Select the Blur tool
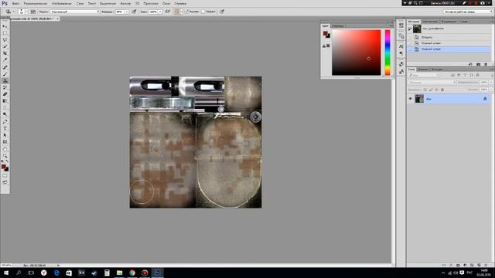This screenshot has height=278, width=495. (5, 108)
